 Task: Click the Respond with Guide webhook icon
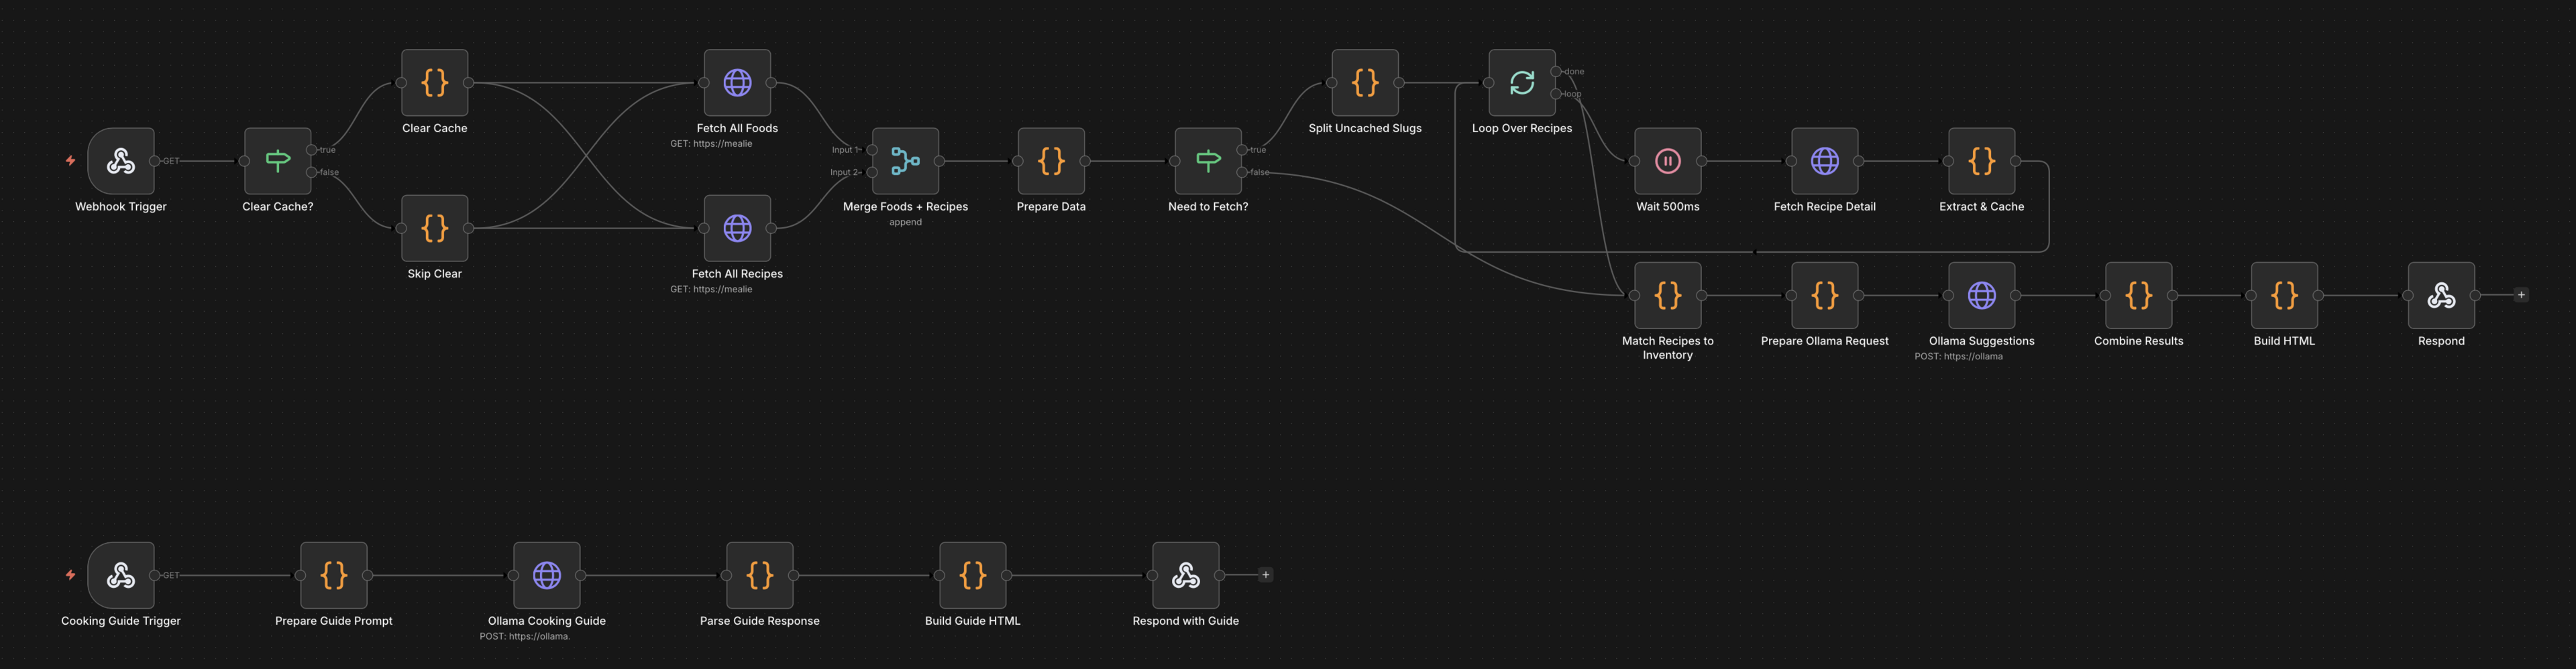[1185, 575]
